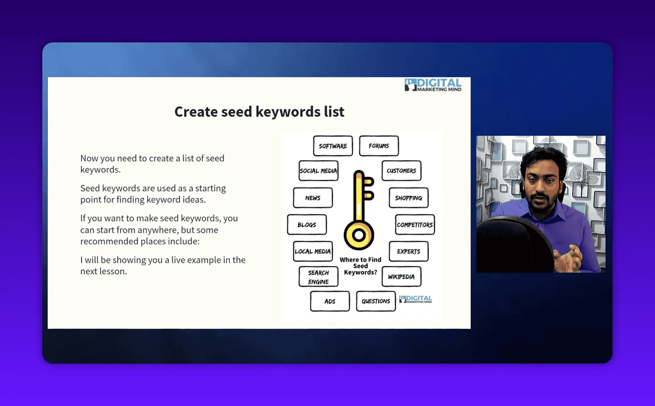Select the SEARCH ENGINE label
Screen dimensions: 655x406
318,276
